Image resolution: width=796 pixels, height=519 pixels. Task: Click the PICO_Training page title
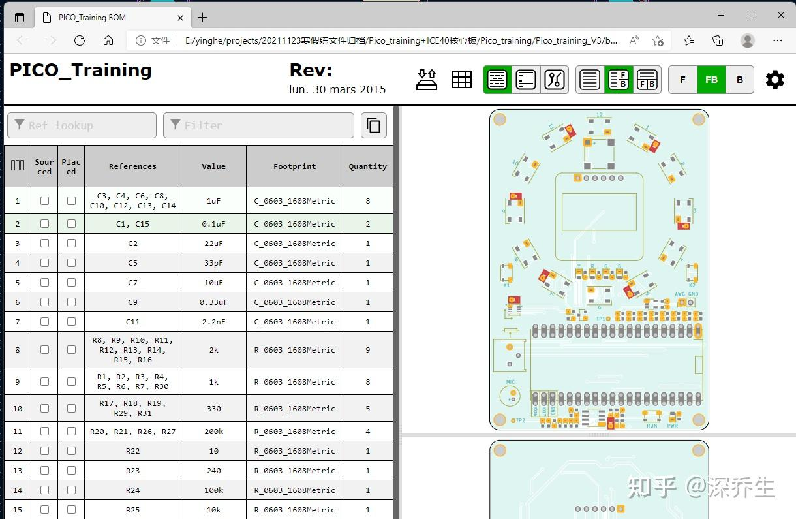pos(81,70)
